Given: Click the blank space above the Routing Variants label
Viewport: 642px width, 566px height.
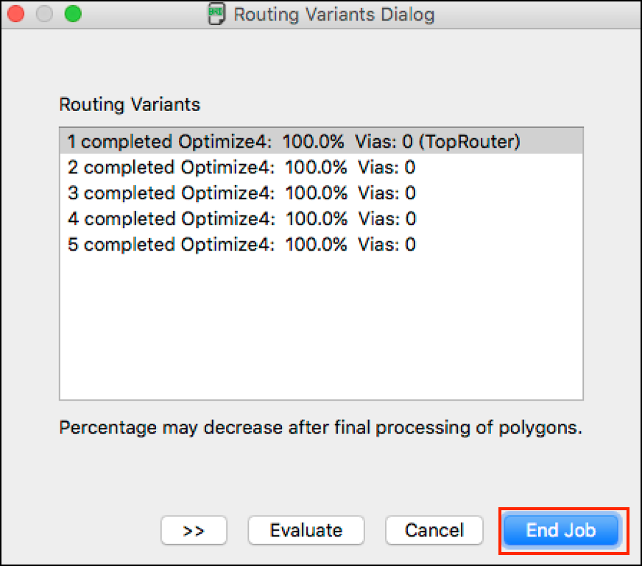Looking at the screenshot, I should point(321,61).
